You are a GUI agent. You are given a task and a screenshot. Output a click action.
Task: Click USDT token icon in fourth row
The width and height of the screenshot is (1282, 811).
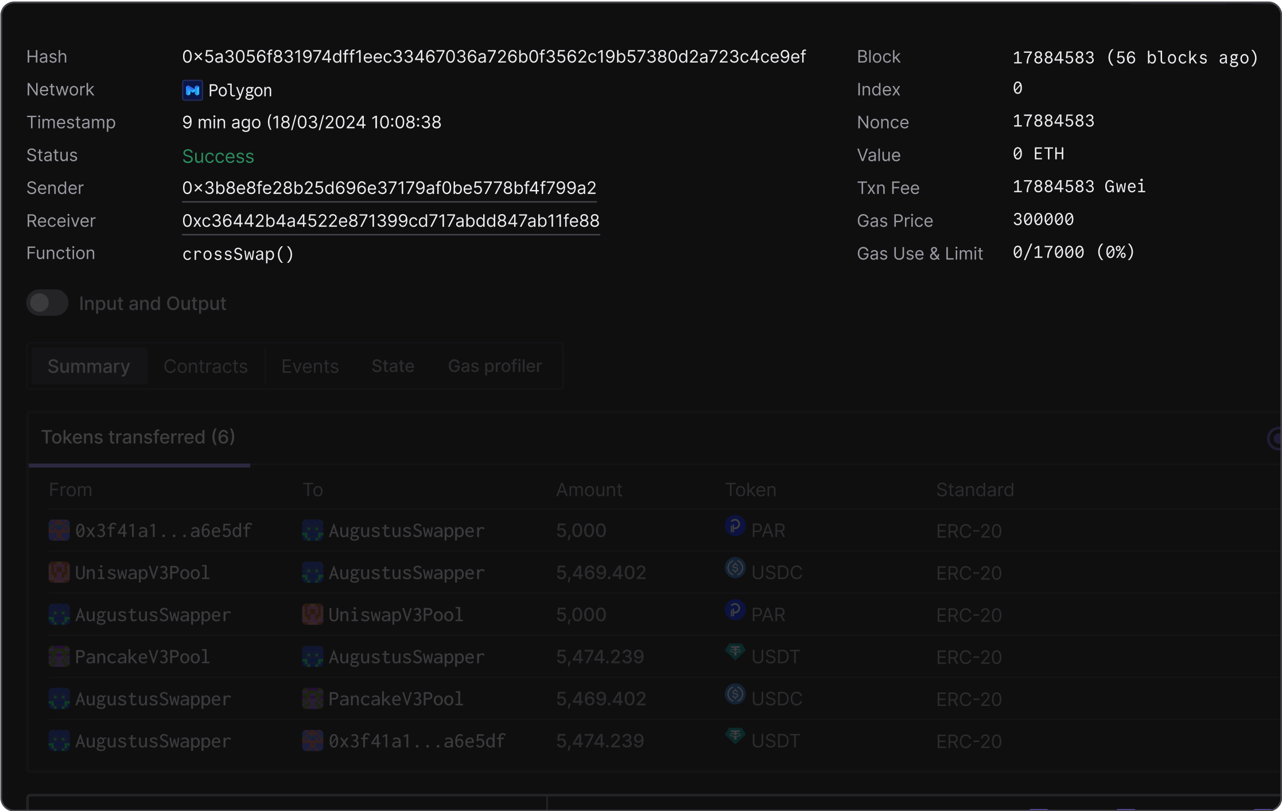coord(735,652)
